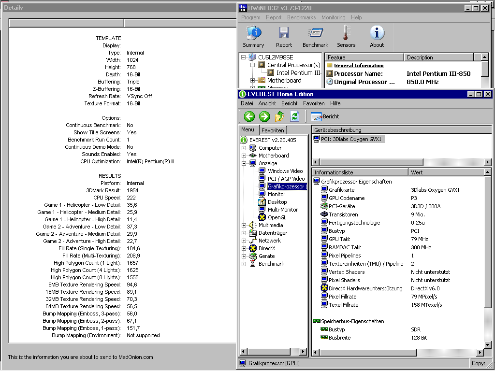Open HWiNFO32 Summary toolbar icon

click(253, 37)
